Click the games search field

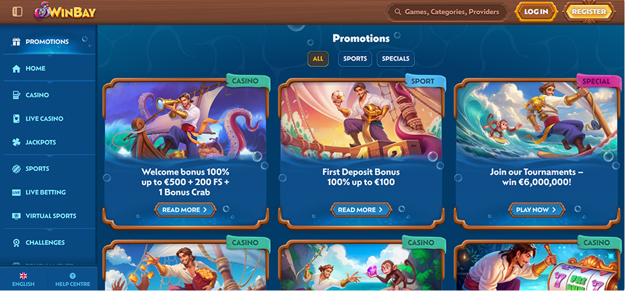click(447, 12)
